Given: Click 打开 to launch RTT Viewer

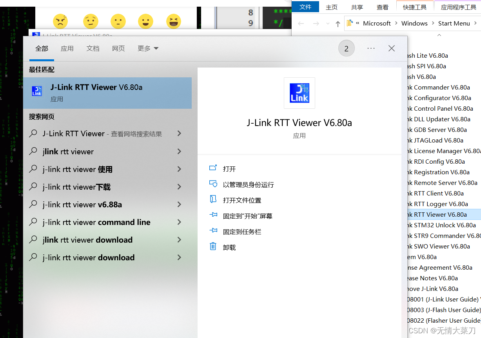Looking at the screenshot, I should [x=229, y=169].
